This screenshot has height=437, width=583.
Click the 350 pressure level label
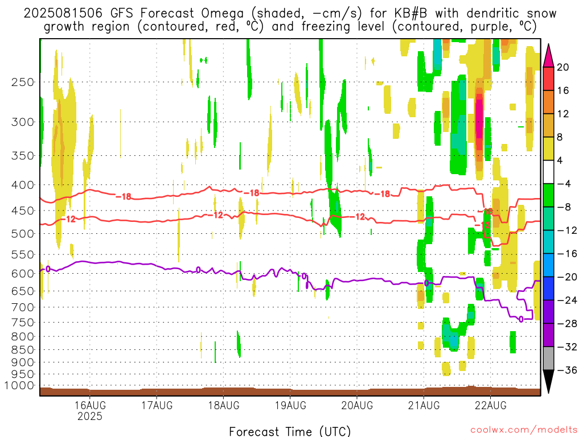click(x=23, y=156)
